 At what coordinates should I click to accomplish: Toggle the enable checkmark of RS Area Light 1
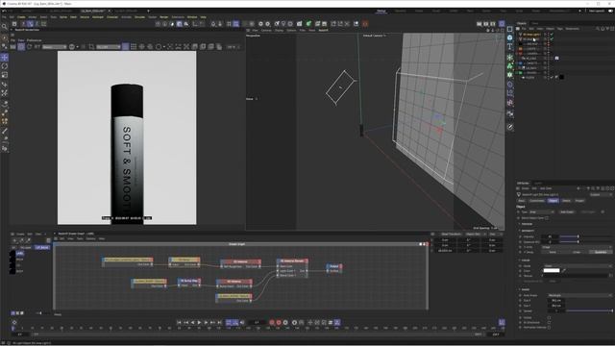552,35
